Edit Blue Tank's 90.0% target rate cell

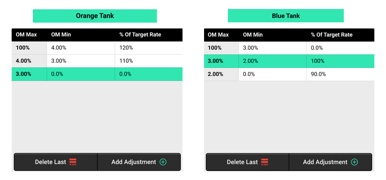tap(318, 74)
